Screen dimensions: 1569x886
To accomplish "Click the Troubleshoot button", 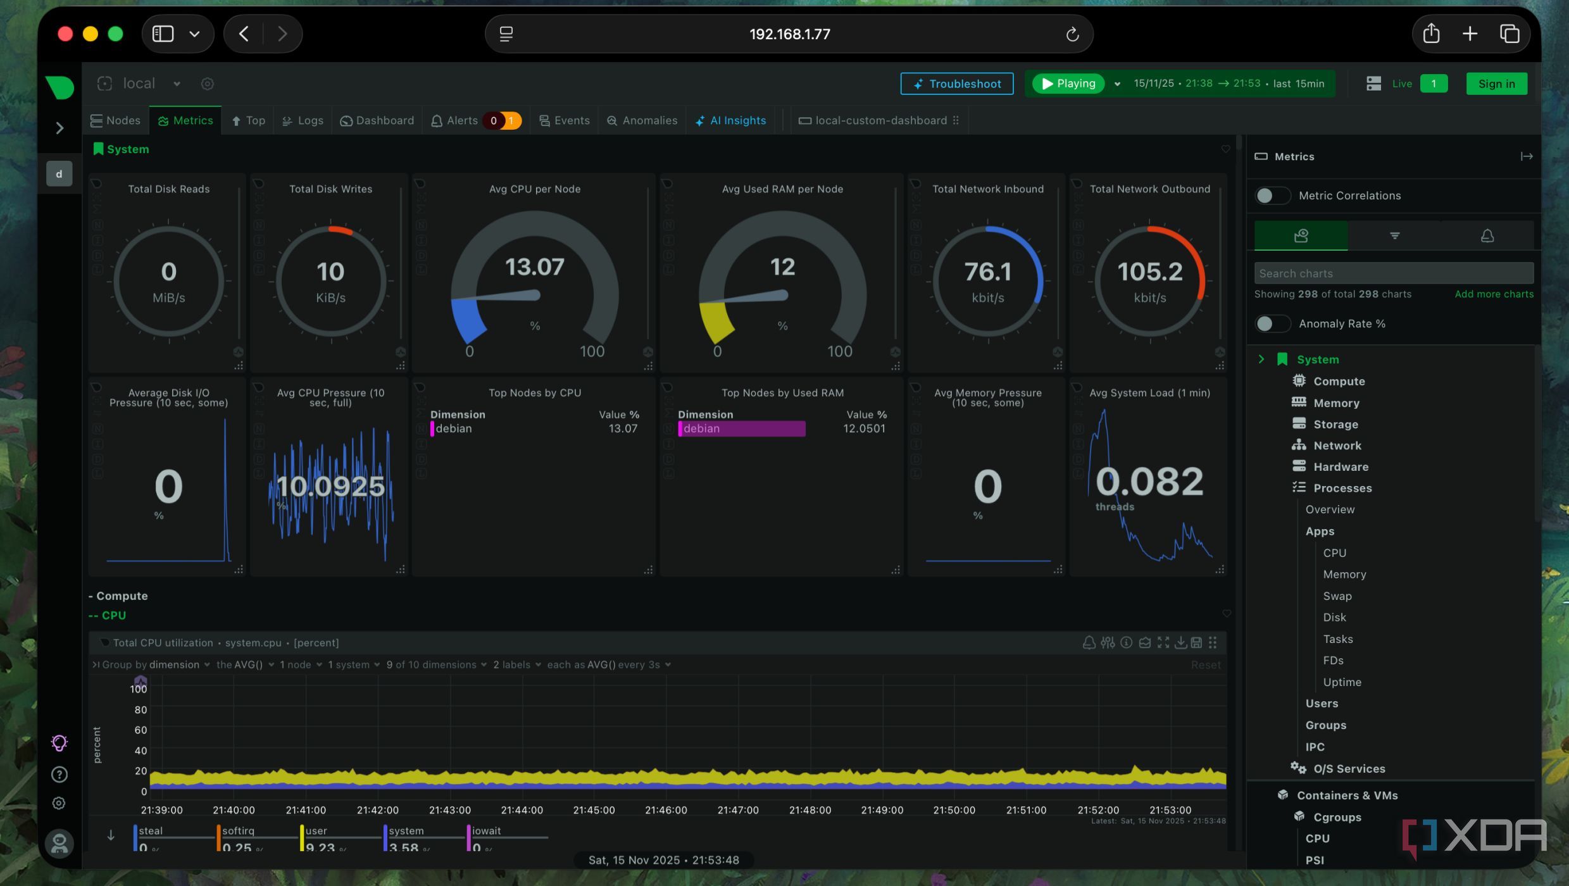I will coord(956,84).
